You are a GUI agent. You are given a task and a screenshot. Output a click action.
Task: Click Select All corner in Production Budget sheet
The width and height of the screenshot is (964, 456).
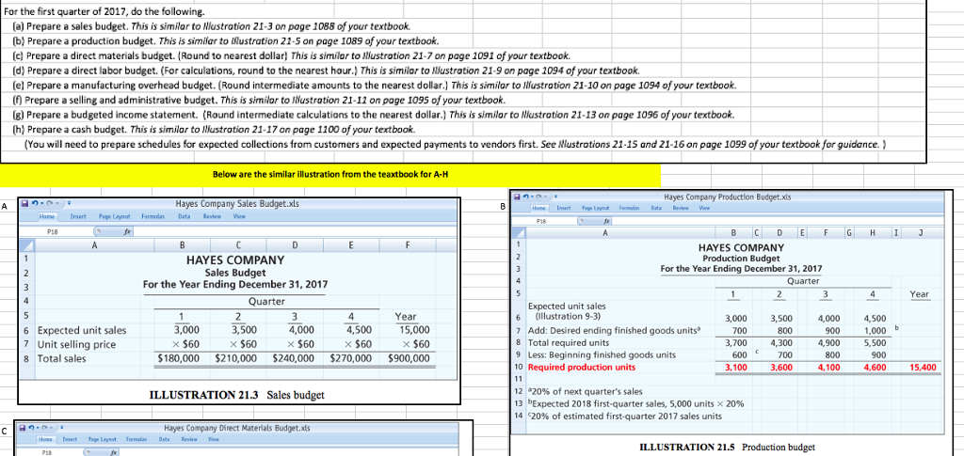(519, 232)
